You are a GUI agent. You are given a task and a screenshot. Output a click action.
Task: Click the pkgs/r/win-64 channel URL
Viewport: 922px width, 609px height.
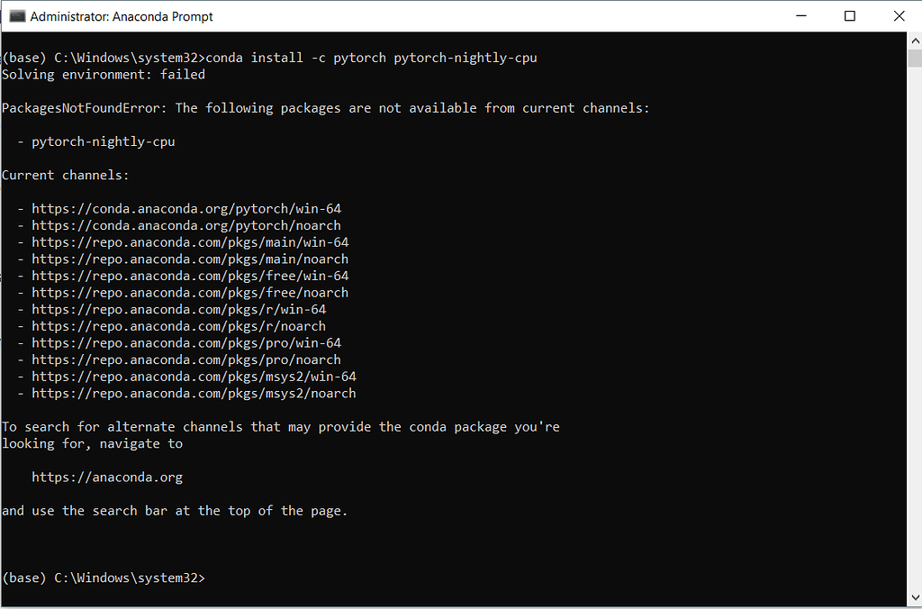coord(178,309)
